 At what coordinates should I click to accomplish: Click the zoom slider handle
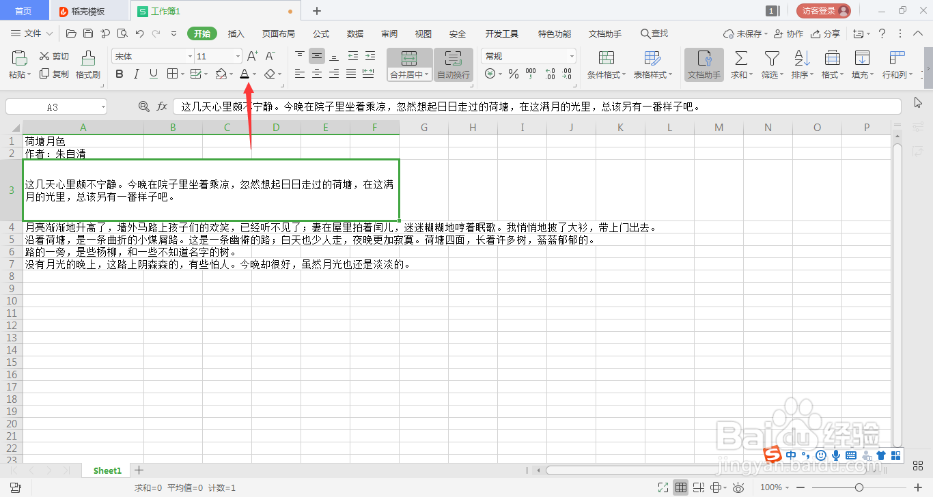coord(859,487)
